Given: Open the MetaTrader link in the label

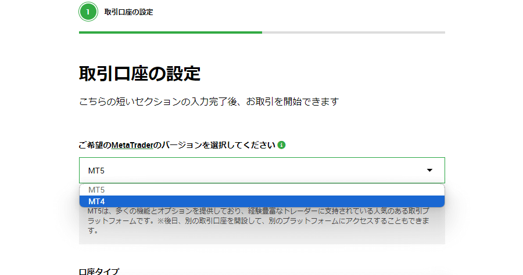Looking at the screenshot, I should [x=132, y=145].
